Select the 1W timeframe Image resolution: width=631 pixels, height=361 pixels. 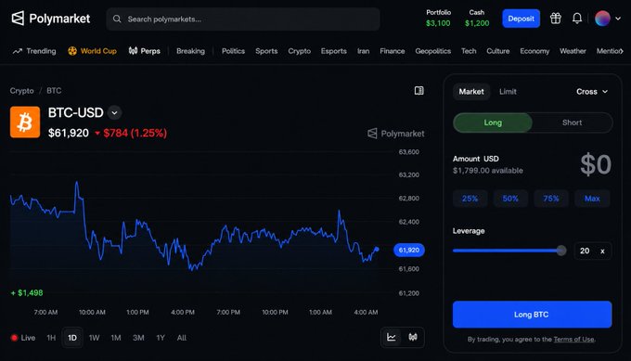point(94,338)
